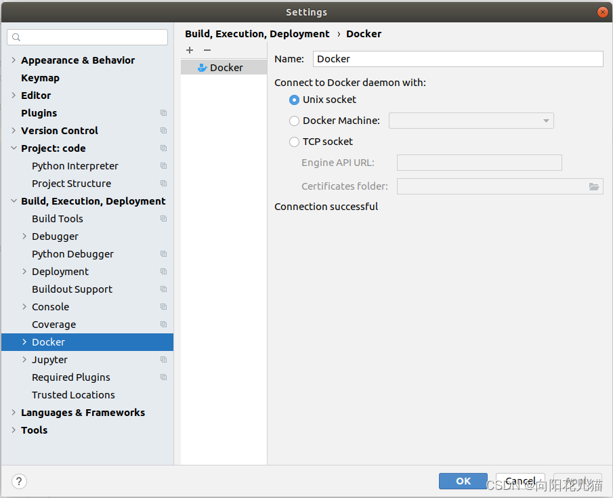
Task: Click inside the Name input field
Action: coord(457,59)
